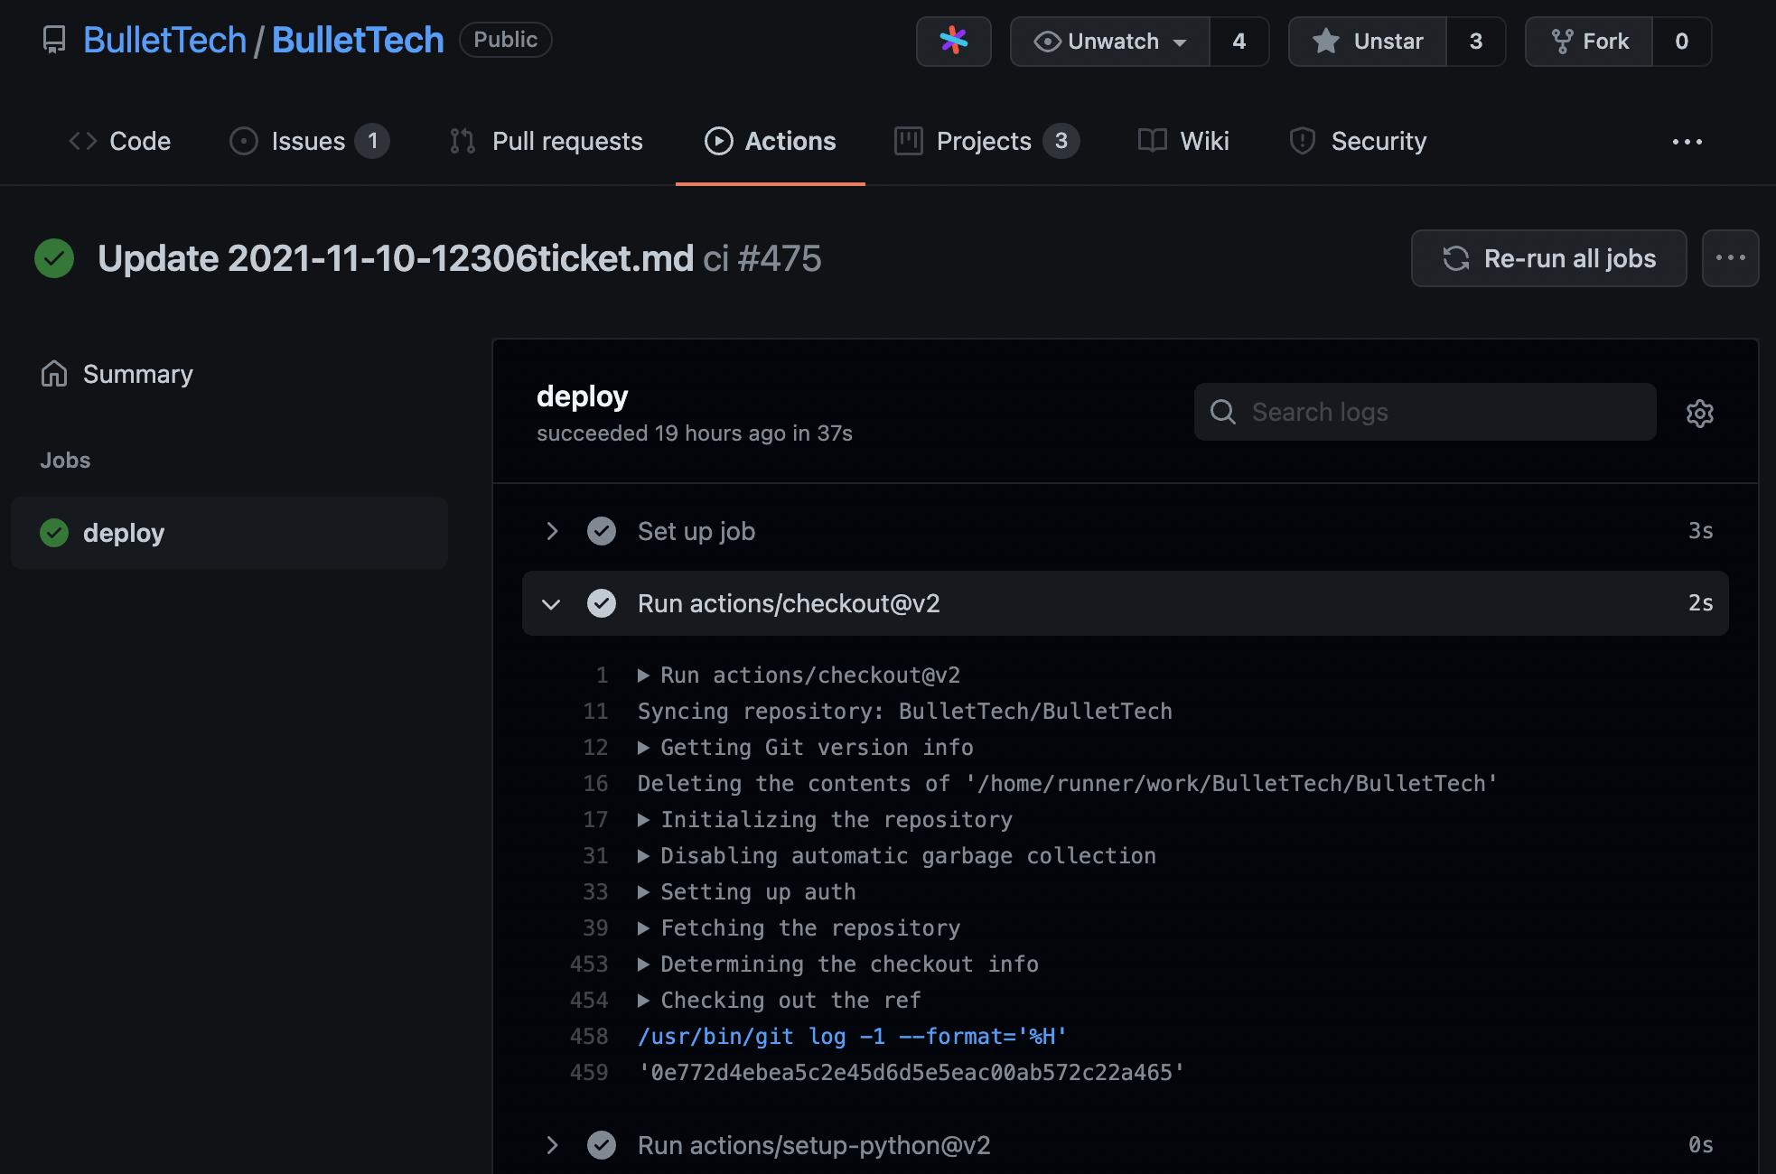Click the Re-run all jobs icon
1776x1174 pixels.
coord(1455,256)
